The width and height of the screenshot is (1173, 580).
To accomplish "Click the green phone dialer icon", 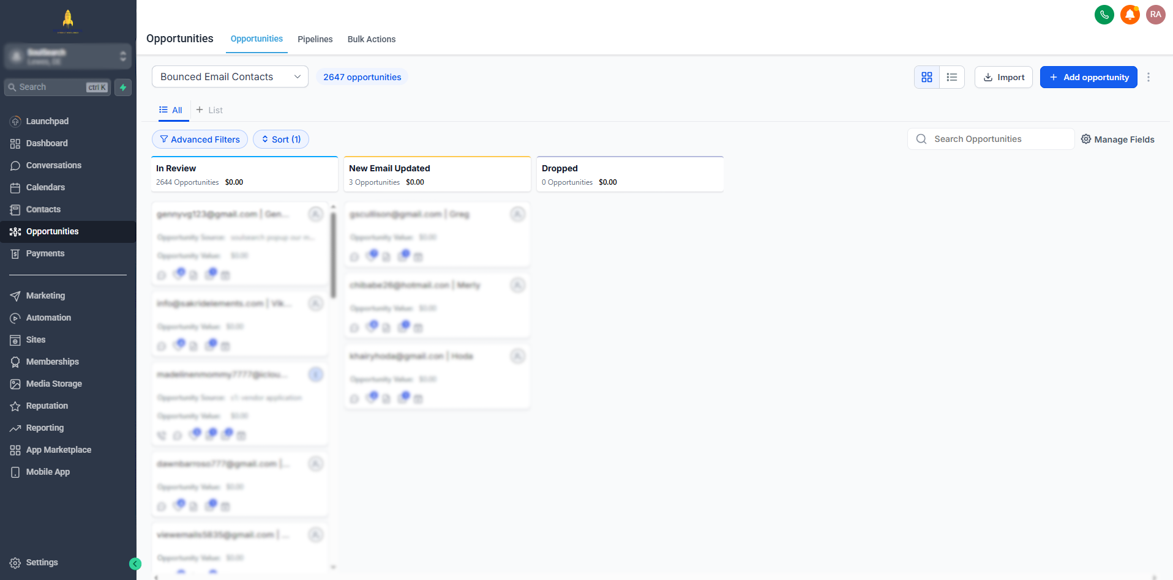I will (x=1104, y=15).
